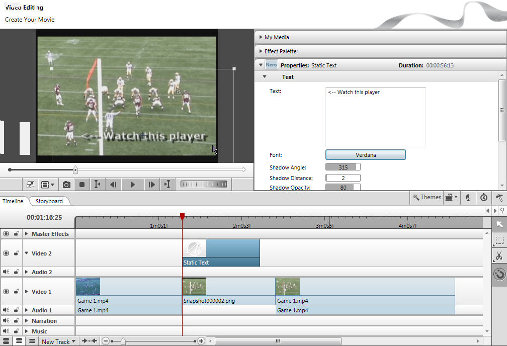The width and height of the screenshot is (507, 346).
Task: Set large track height view icon
Action: [6, 341]
